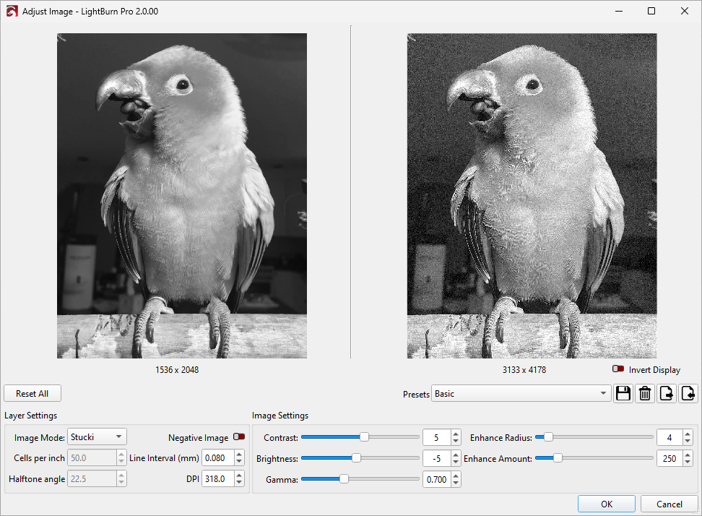Click the dithered preview image on the right

point(532,195)
